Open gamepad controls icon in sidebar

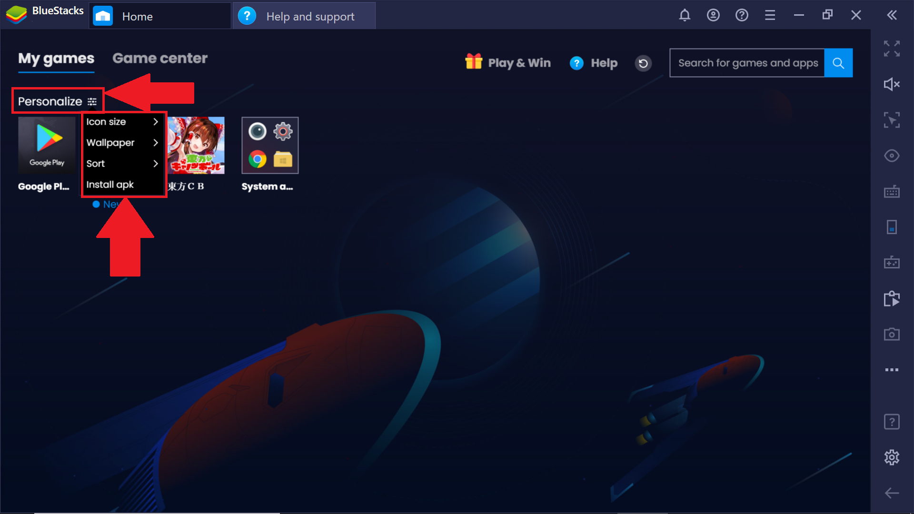892,262
